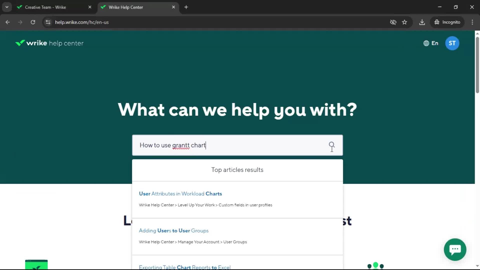Open the Chrome three-dot menu
Screen dimensions: 480x270
click(472, 22)
